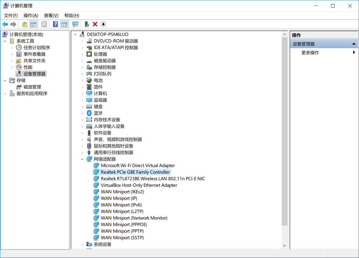Select Microsoft Wi-Fi Direct Virtual Adapter

138,166
